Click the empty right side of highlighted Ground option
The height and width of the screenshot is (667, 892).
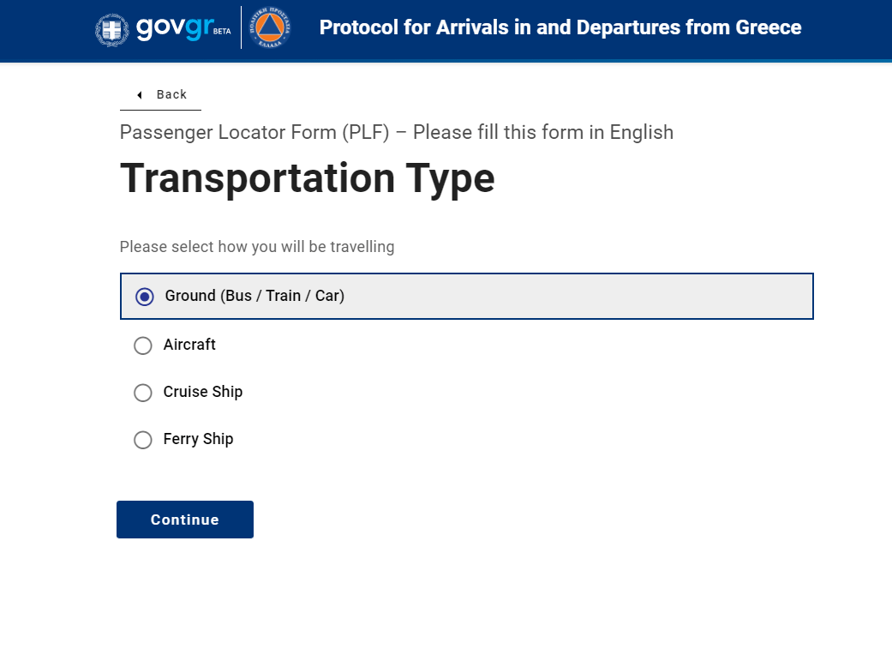pyautogui.click(x=578, y=296)
